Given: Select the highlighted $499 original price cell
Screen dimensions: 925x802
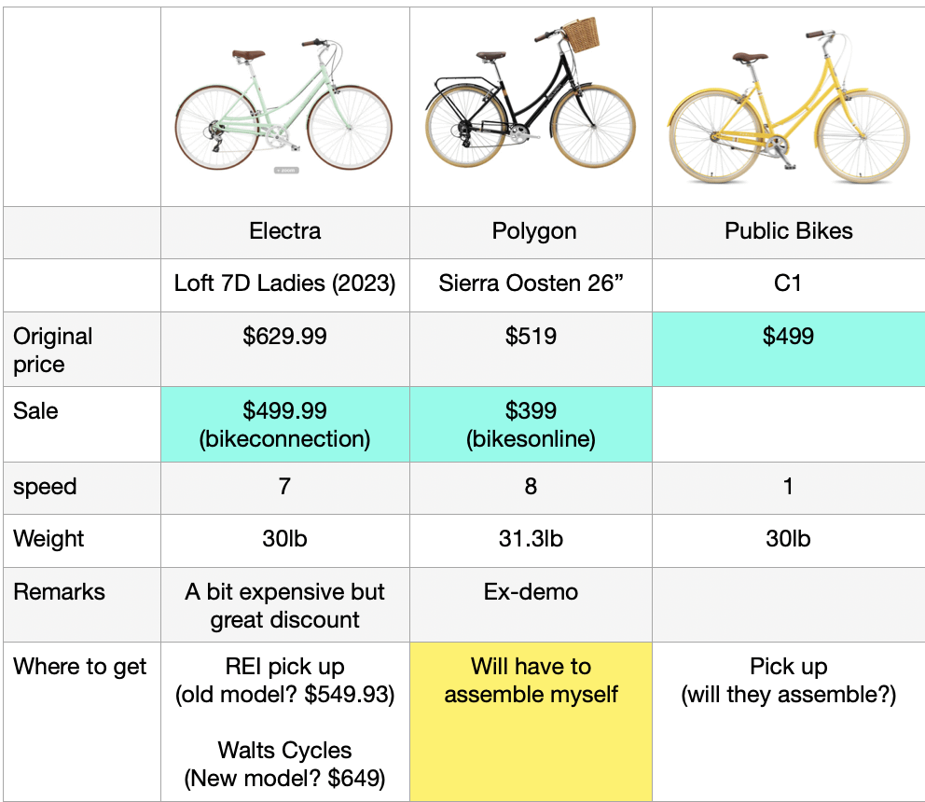Looking at the screenshot, I should click(788, 350).
